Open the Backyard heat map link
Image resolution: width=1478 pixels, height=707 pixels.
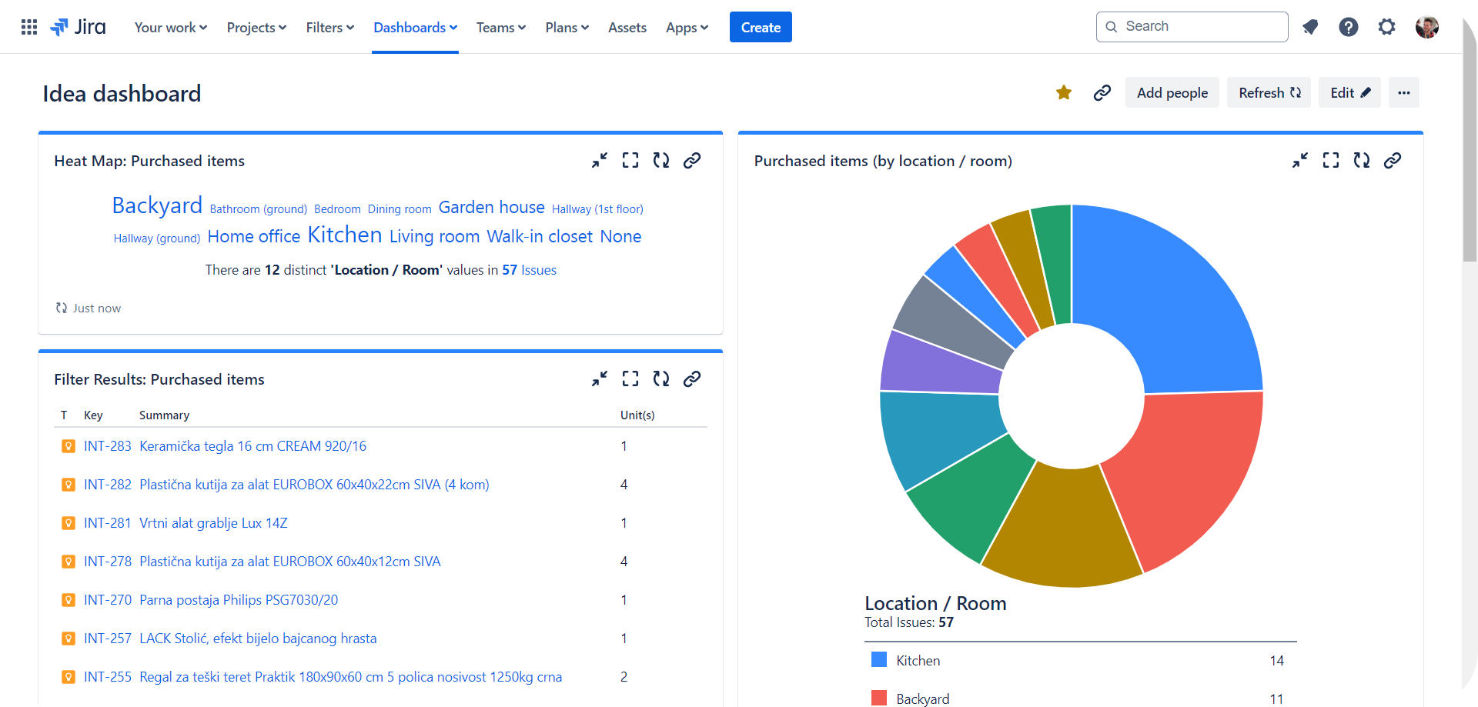click(157, 205)
